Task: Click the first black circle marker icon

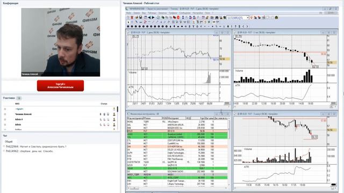Action: coord(128,26)
